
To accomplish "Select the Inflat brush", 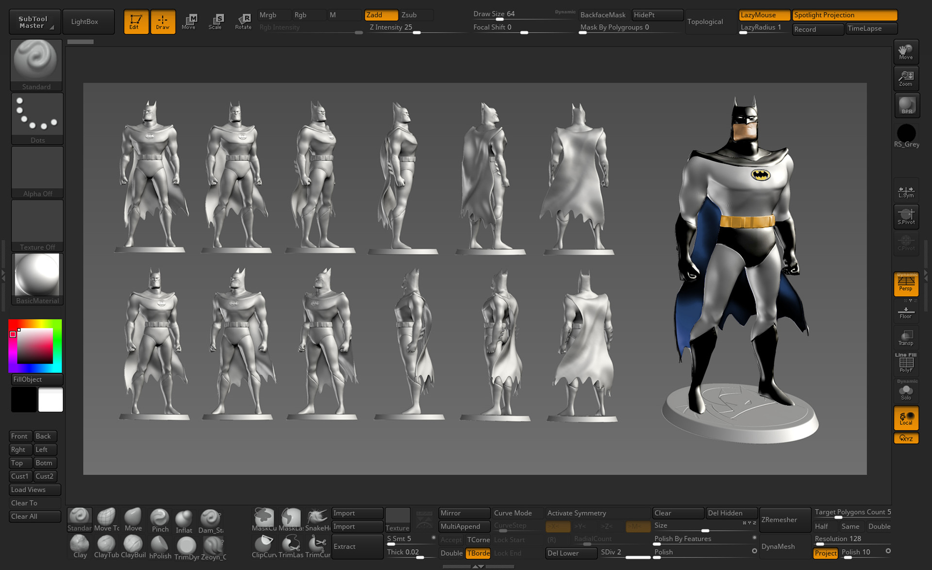I will coord(184,521).
